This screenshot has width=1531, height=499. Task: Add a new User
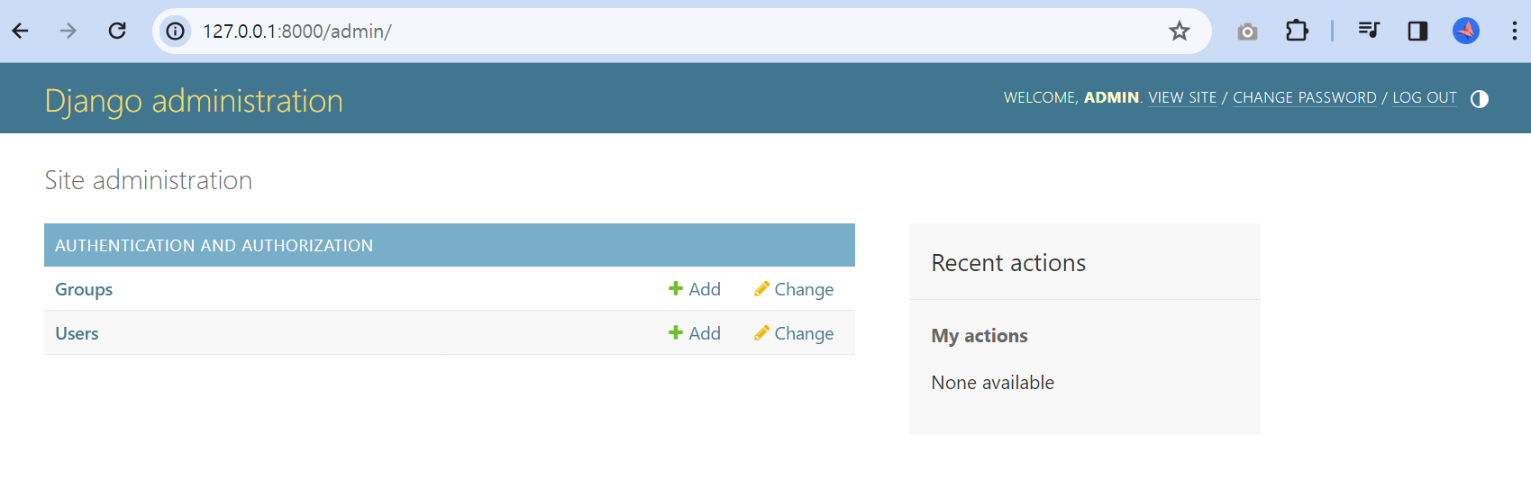coord(694,333)
